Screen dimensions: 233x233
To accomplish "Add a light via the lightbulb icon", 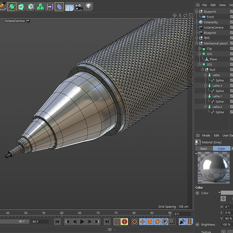I will (89, 7).
